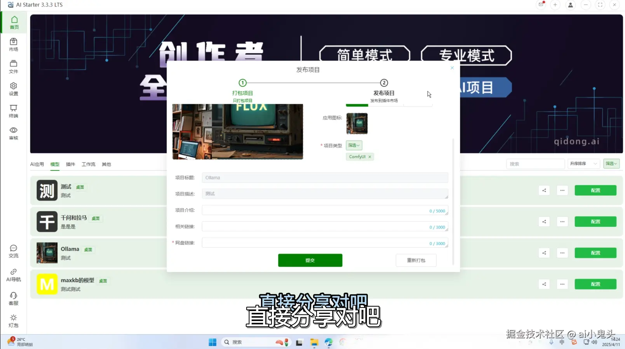Open the 审核 review eye icon
This screenshot has width=625, height=349.
(x=14, y=133)
